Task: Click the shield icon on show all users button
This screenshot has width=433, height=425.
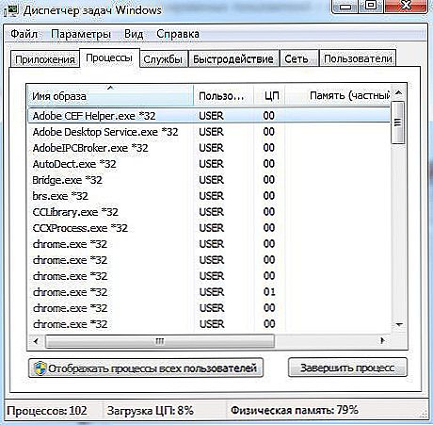Action: pyautogui.click(x=40, y=368)
